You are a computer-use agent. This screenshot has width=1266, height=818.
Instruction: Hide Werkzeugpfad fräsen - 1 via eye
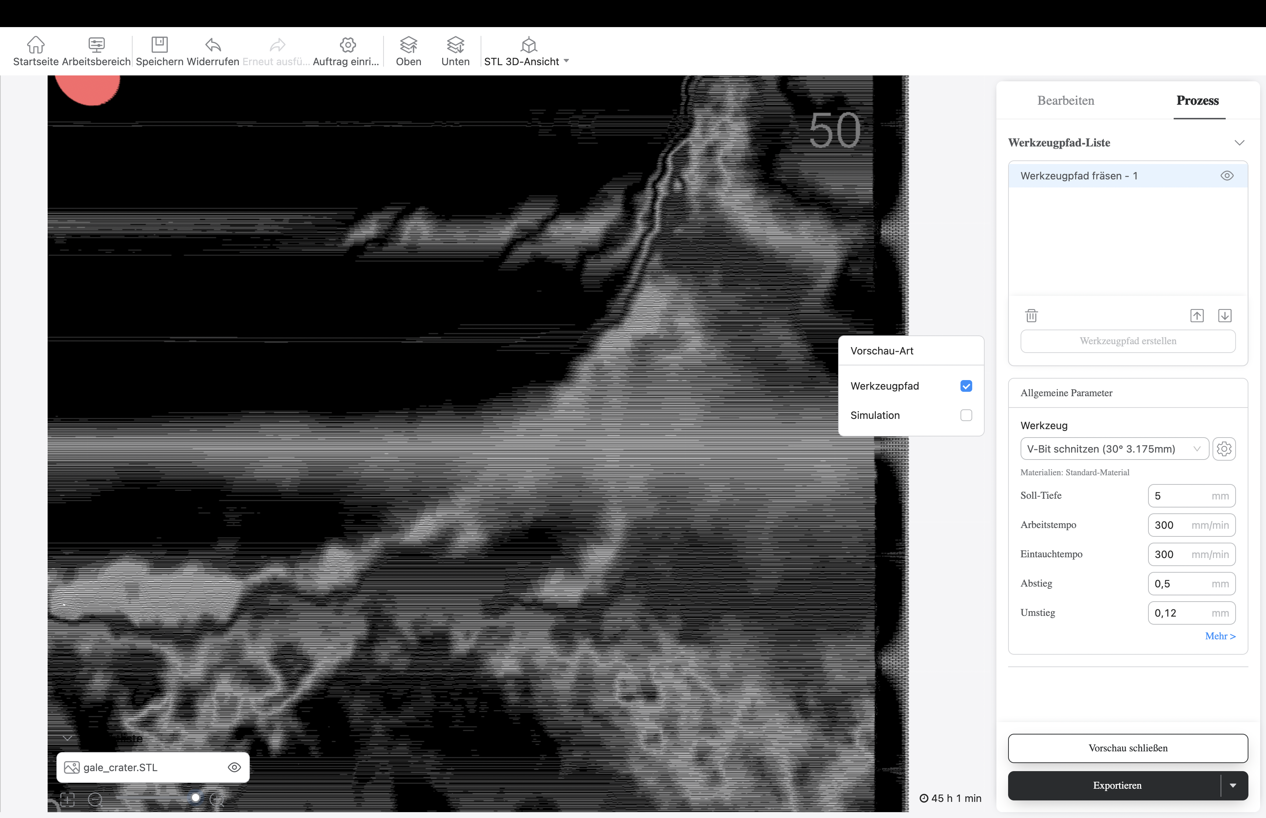(x=1227, y=176)
